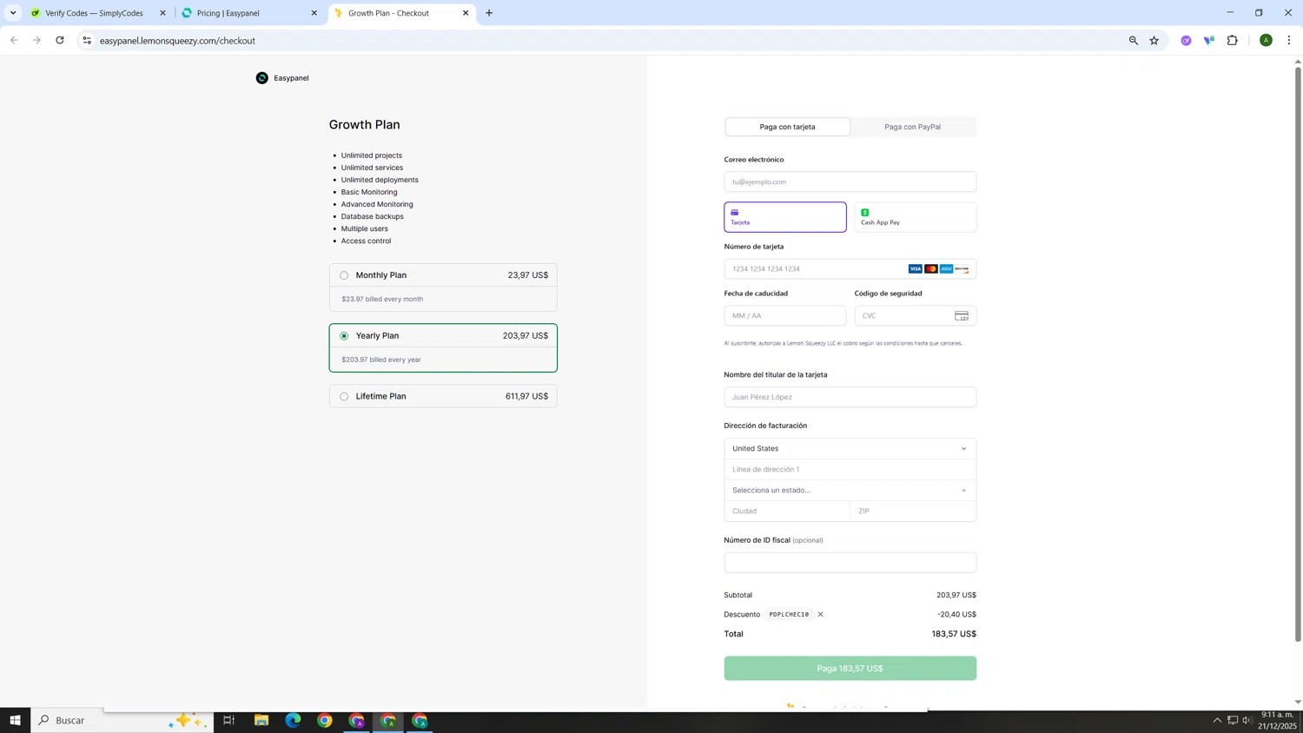Click the Correo electrónico input field

click(850, 182)
